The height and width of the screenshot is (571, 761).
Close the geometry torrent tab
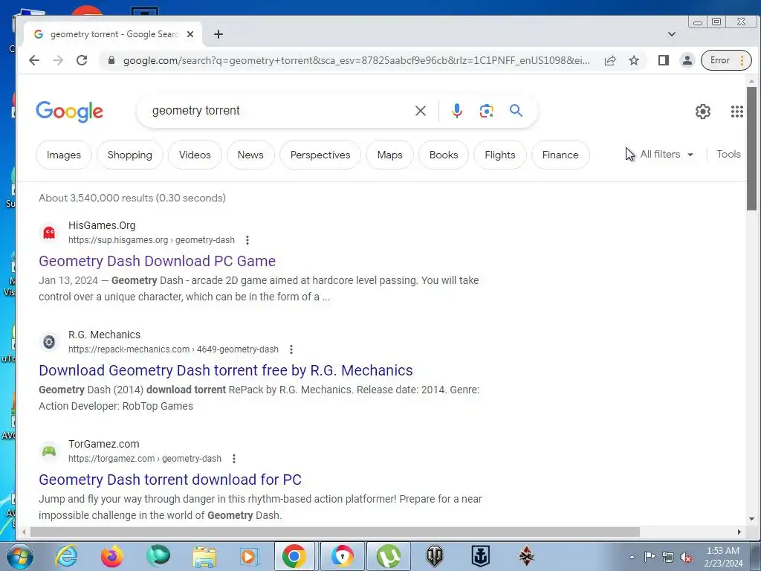point(190,34)
